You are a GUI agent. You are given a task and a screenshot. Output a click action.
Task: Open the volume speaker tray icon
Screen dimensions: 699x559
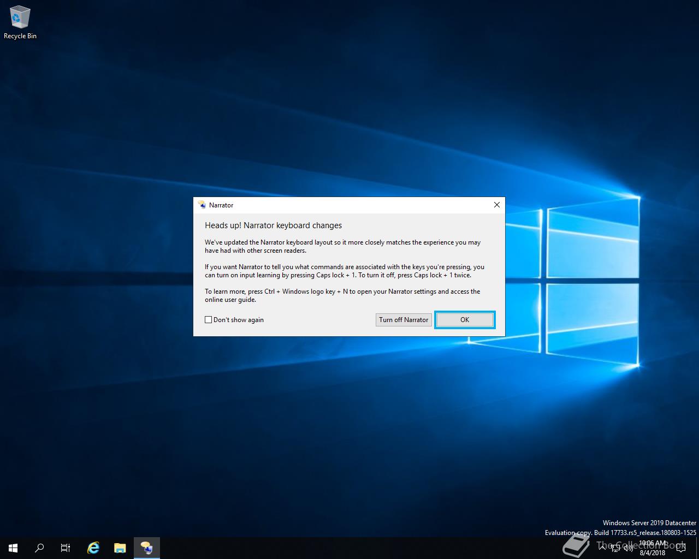(x=629, y=548)
